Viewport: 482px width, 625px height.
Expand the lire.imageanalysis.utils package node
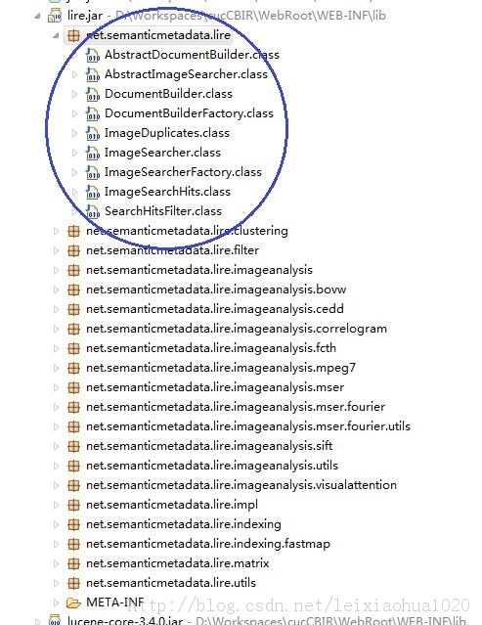tap(56, 466)
